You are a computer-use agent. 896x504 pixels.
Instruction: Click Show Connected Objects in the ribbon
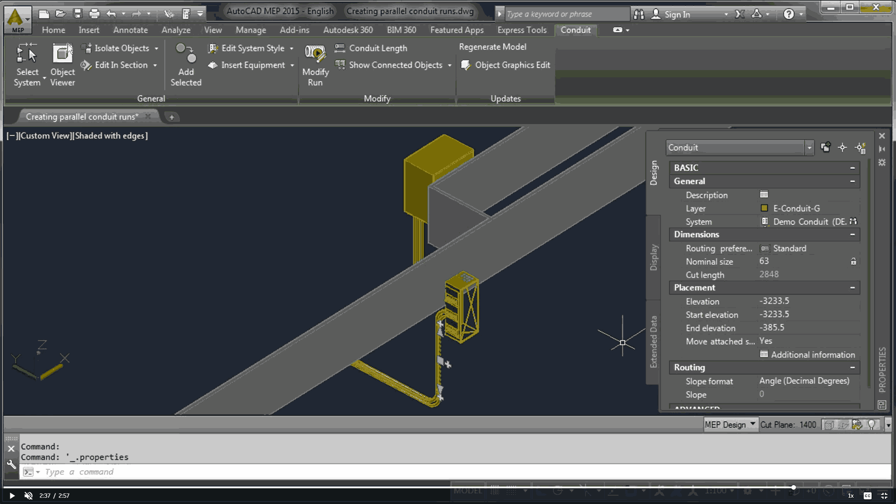389,65
